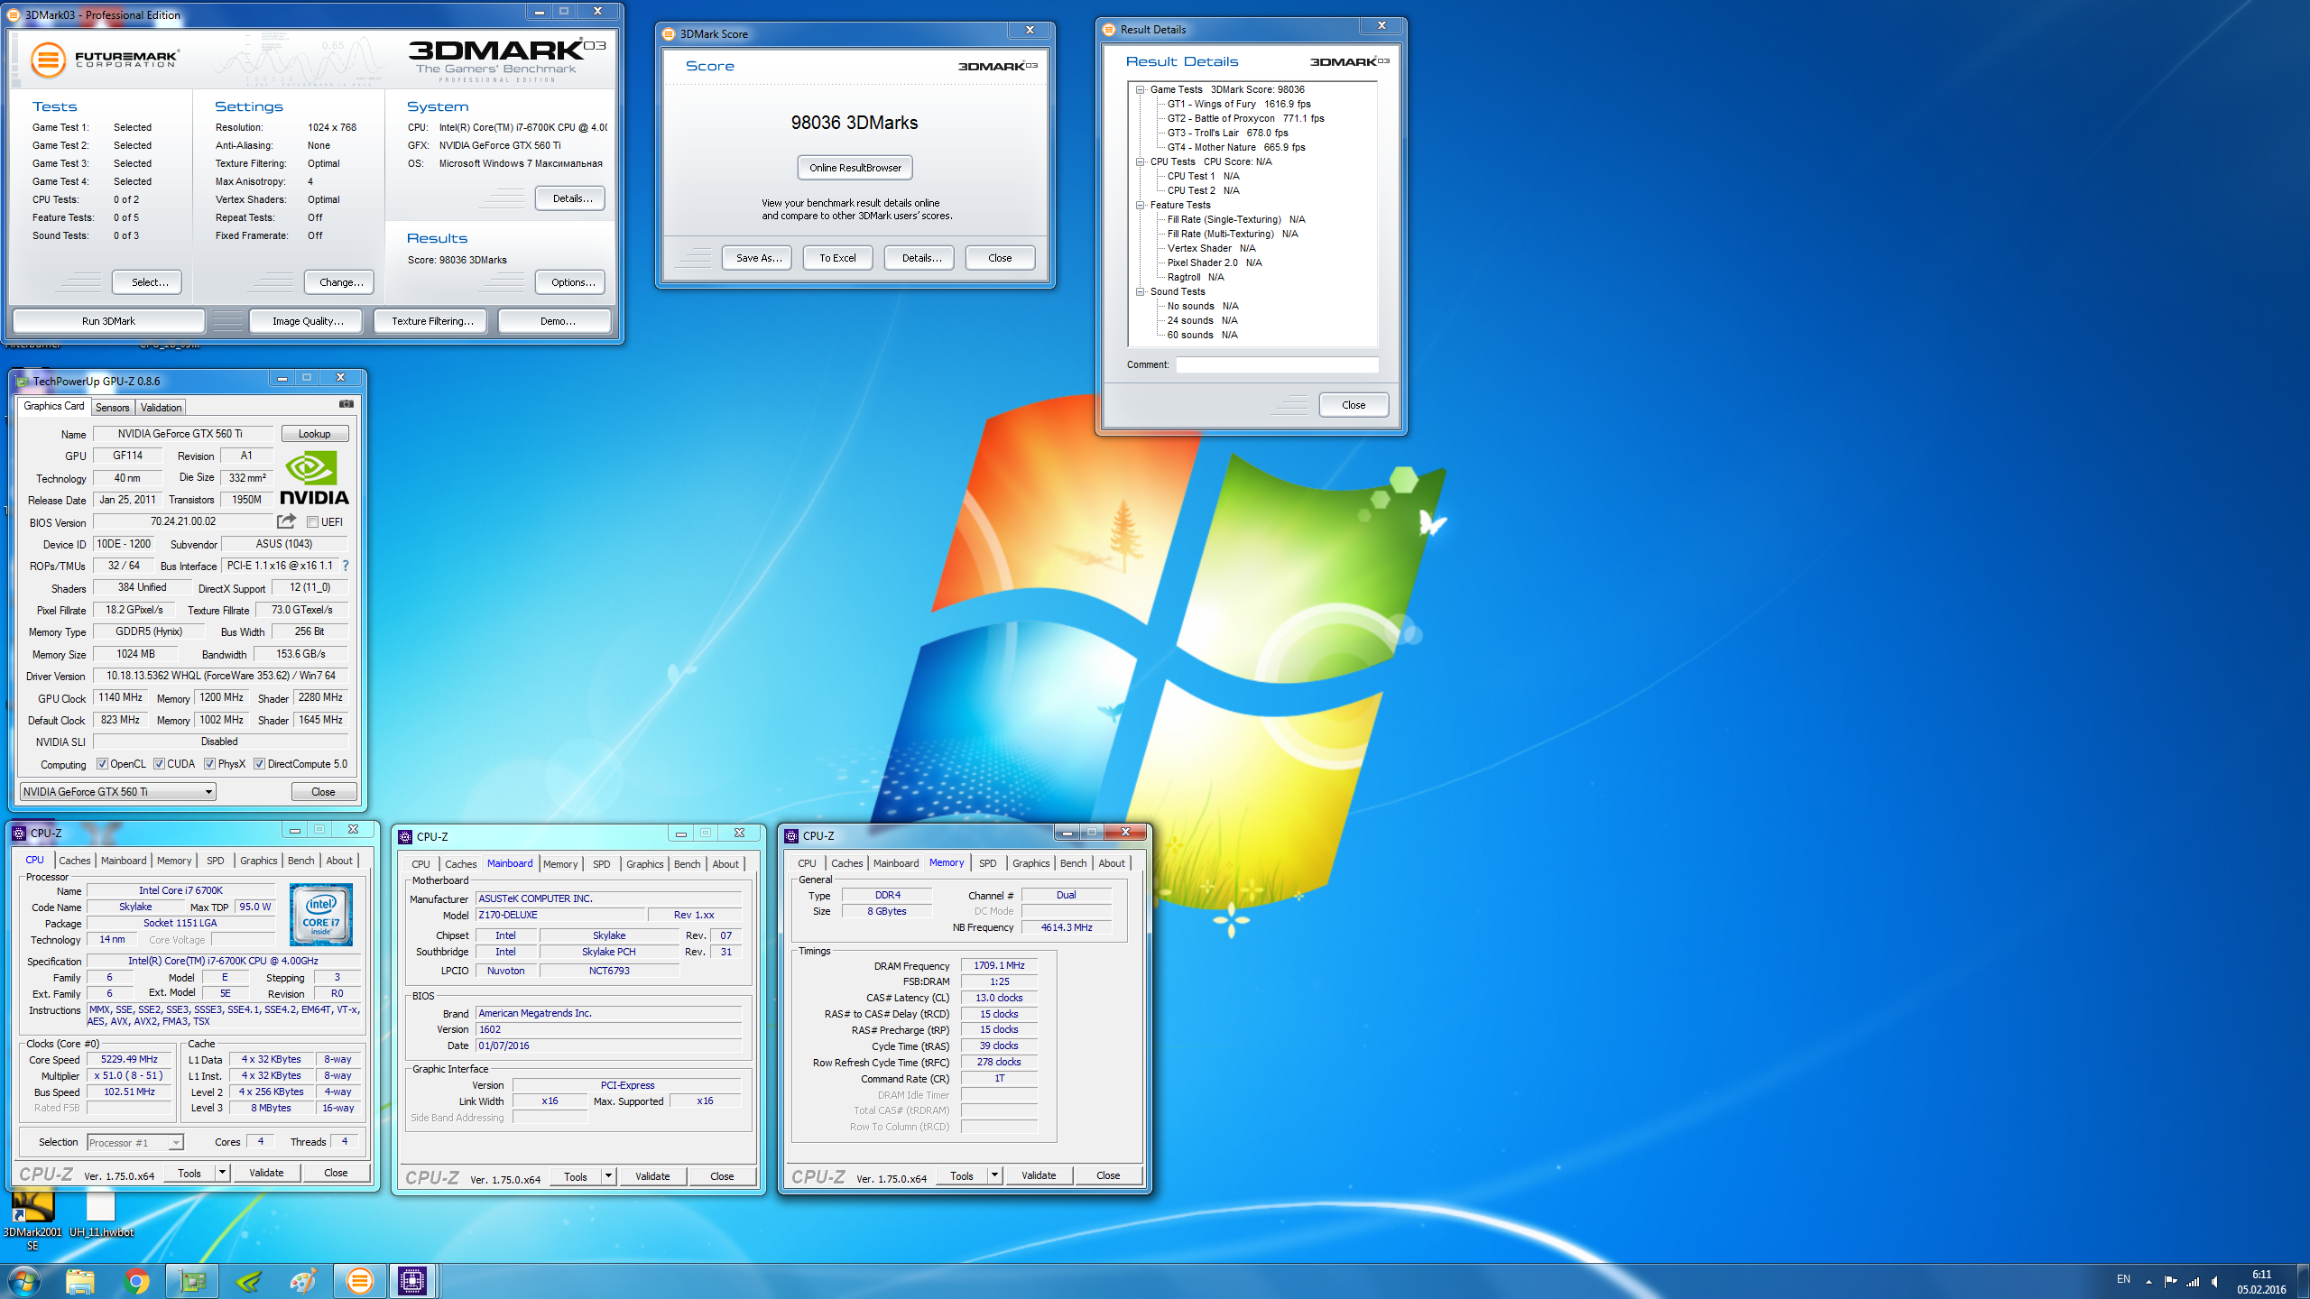Viewport: 2310px width, 1299px height.
Task: Click the Action Center flag tray icon
Action: point(2171,1282)
